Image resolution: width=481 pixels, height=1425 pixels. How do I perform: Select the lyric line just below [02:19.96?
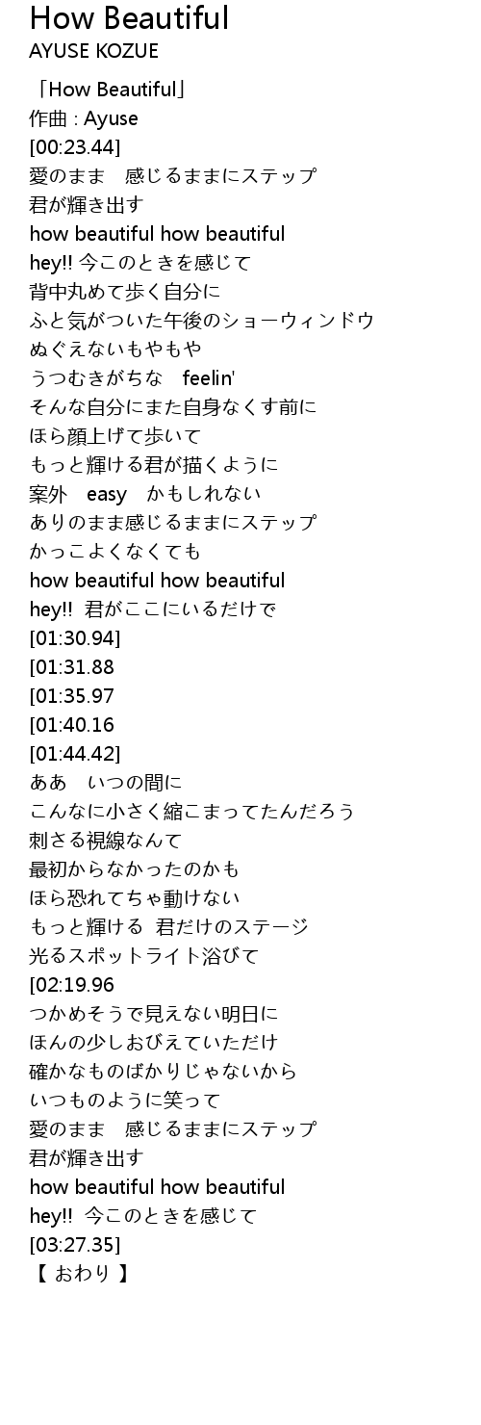click(x=154, y=1014)
